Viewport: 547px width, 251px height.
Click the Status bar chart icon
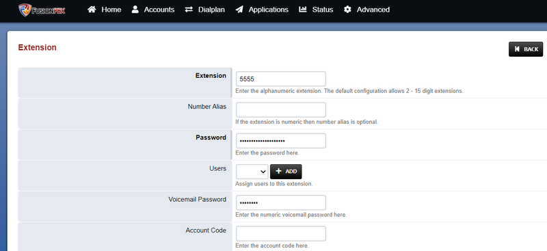pyautogui.click(x=303, y=10)
